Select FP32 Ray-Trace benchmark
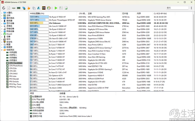Image resolution: width=195 pixels, height=121 pixels. (x=15, y=84)
